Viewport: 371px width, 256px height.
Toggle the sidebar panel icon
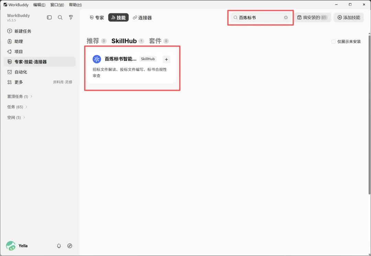(49, 17)
